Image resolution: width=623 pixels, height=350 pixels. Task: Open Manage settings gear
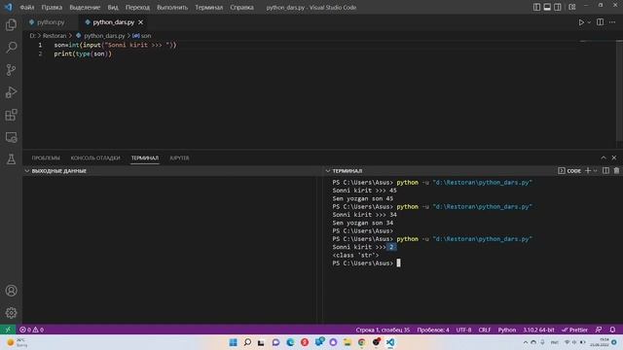[11, 313]
